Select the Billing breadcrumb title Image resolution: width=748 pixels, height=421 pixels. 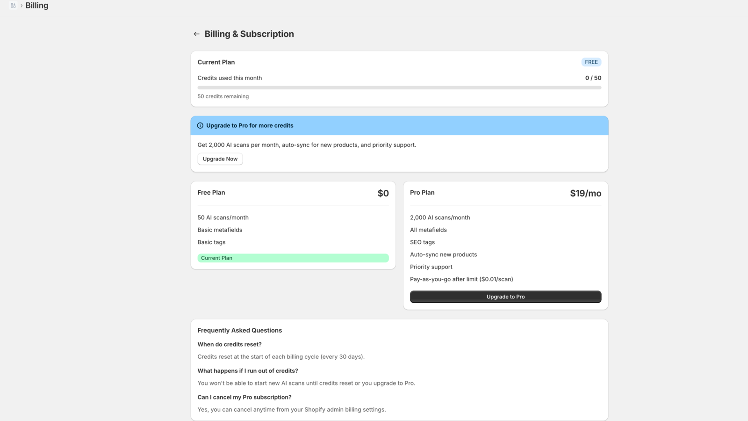point(37,6)
